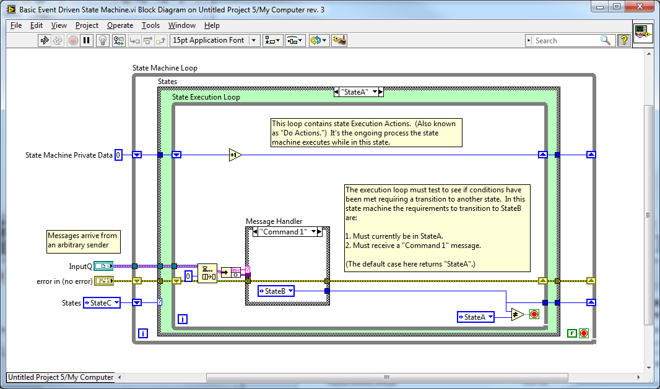Click the error in (no error) terminal
This screenshot has height=389, width=660.
(103, 281)
